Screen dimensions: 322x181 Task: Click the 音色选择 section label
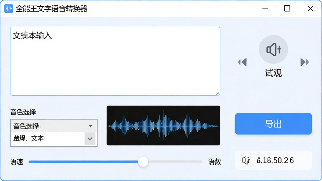pyautogui.click(x=23, y=112)
